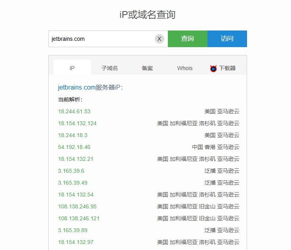Screen dimensions: 291x250
Task: Click location text 中国 香港 亚马逊云
Action: pyautogui.click(x=216, y=147)
